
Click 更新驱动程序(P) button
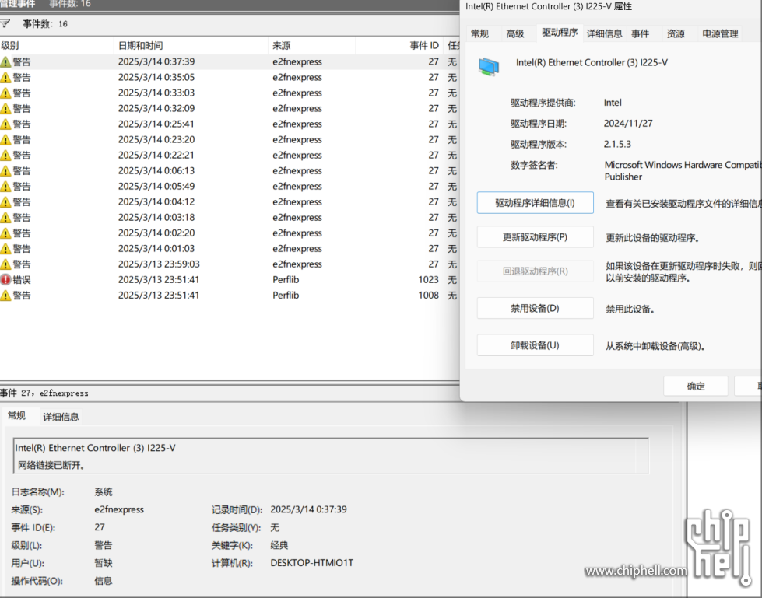[535, 237]
